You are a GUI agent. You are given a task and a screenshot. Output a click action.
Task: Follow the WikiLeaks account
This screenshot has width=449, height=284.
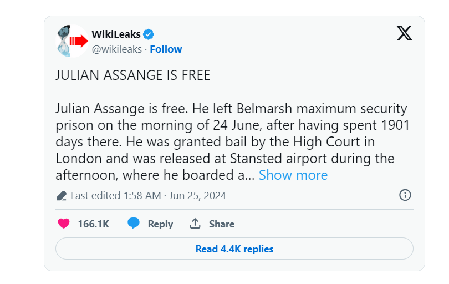(166, 49)
